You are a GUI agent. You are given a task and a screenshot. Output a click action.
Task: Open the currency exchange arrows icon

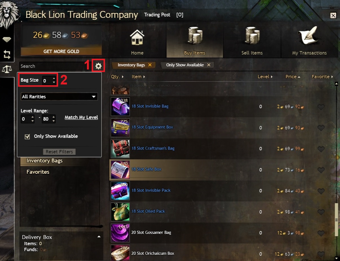[x=7, y=54]
